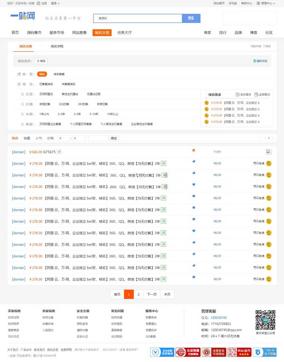Remove the 域名 filter condition tag

[41, 61]
